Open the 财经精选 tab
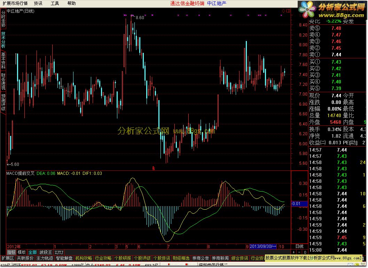Image resolution: width=368 pixels, height=268 pixels. point(181,258)
